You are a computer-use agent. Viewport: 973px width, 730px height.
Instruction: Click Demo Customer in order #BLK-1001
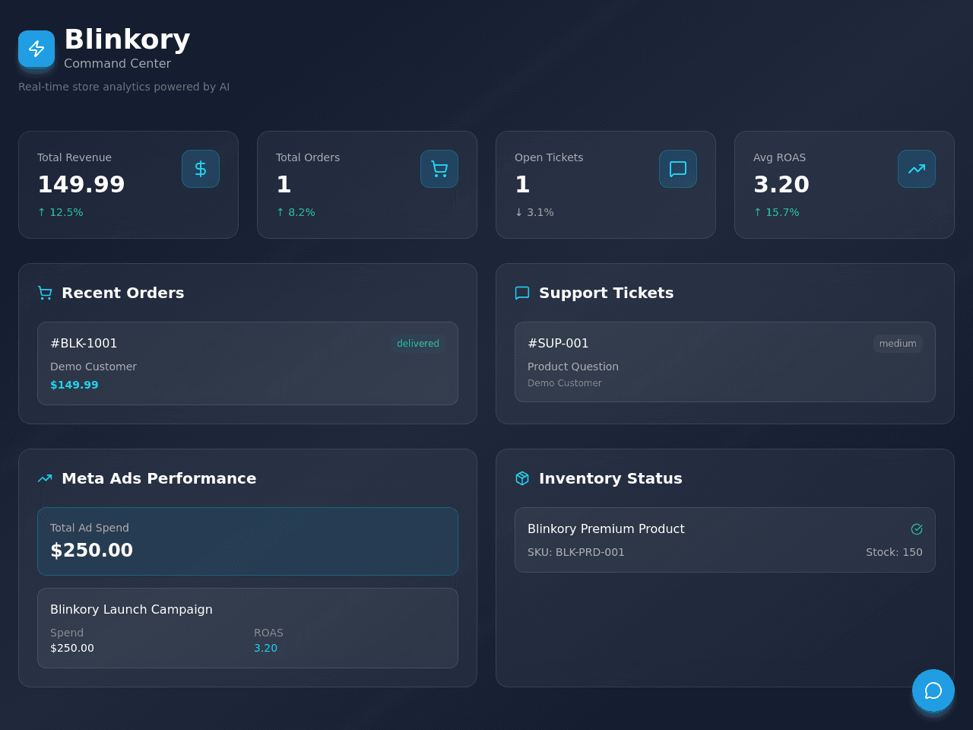coord(93,367)
